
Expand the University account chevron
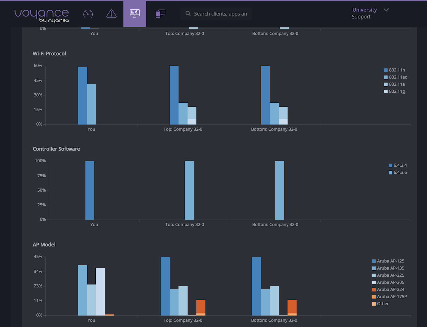click(386, 10)
